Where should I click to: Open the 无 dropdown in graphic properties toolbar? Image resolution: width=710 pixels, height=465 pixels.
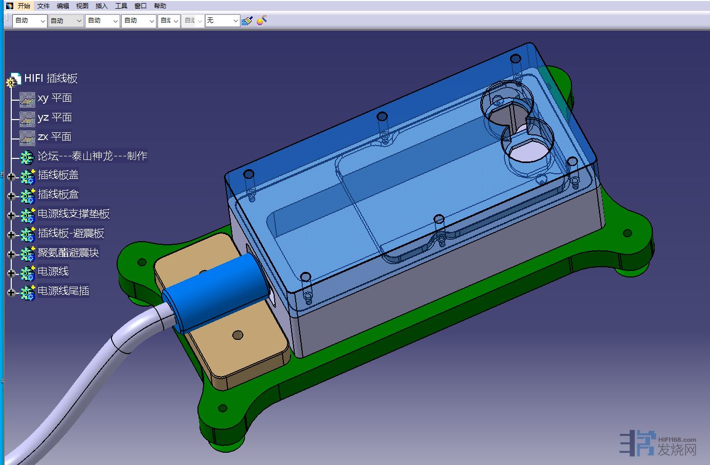tap(235, 21)
